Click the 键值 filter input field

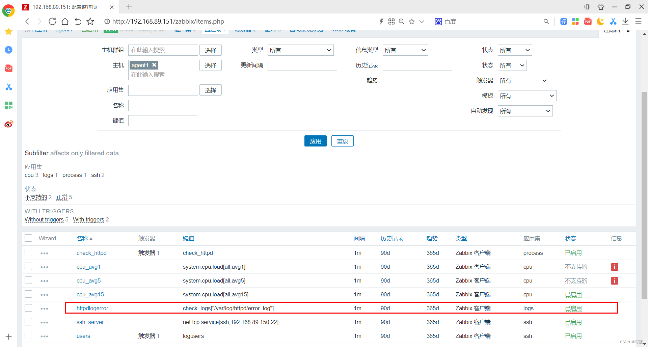click(163, 121)
